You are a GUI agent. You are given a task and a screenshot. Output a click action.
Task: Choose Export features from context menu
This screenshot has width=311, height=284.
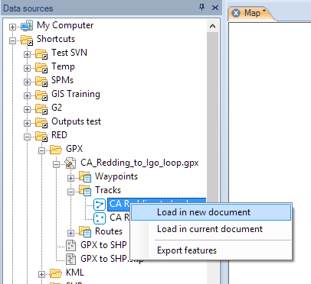[x=211, y=250]
